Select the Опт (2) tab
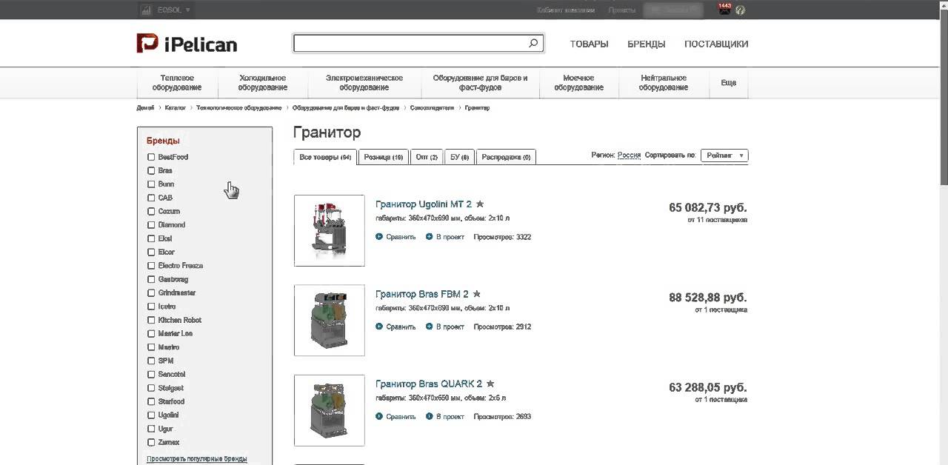948x465 pixels. point(427,157)
